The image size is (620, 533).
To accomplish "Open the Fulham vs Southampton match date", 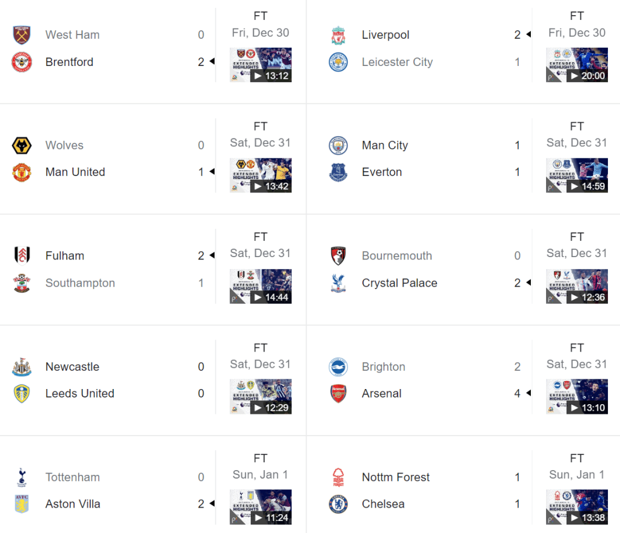I will 261,253.
